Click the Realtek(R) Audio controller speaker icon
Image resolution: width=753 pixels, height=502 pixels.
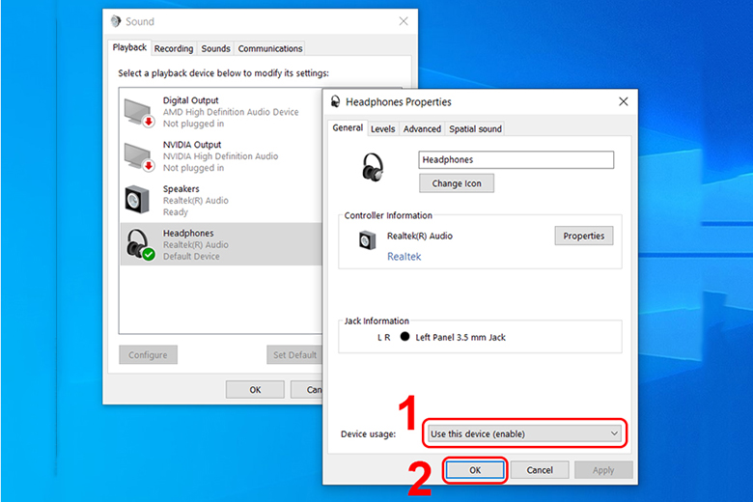[368, 239]
